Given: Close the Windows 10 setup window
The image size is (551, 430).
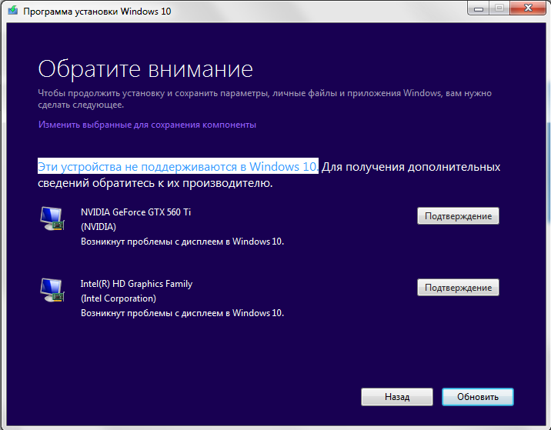Looking at the screenshot, I should (528, 8).
